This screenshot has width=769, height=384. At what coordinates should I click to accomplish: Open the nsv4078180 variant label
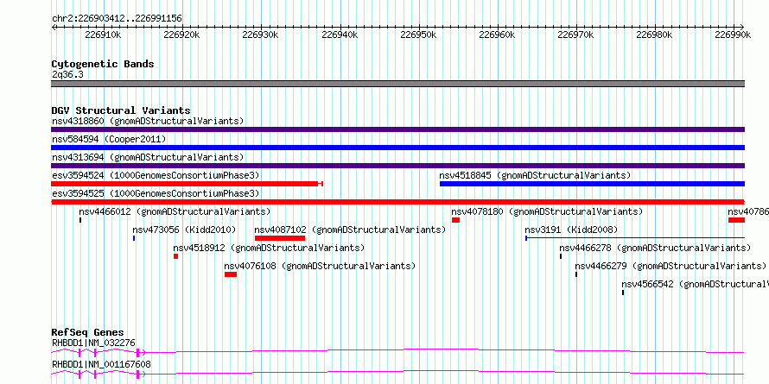(x=547, y=211)
